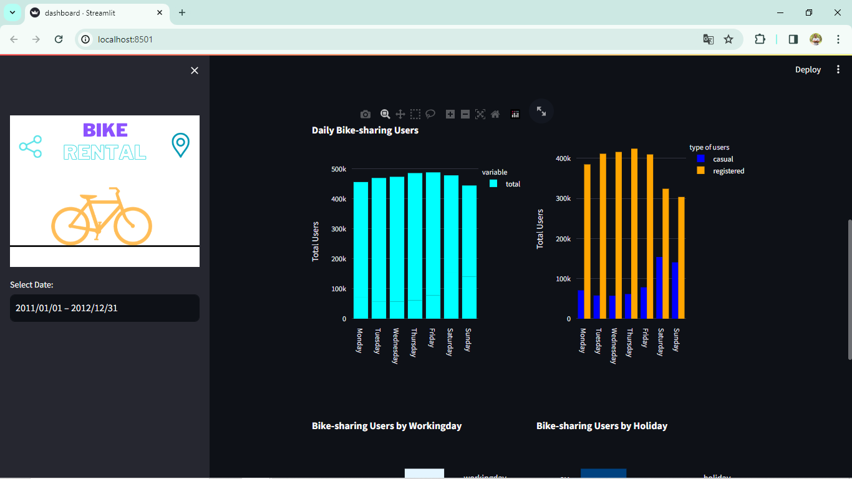The width and height of the screenshot is (852, 479).
Task: Select the dashboard Streamlit tab
Action: pyautogui.click(x=97, y=12)
